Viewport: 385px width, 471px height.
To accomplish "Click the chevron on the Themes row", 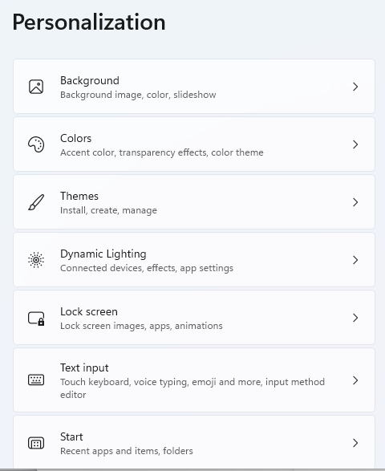I will 355,202.
